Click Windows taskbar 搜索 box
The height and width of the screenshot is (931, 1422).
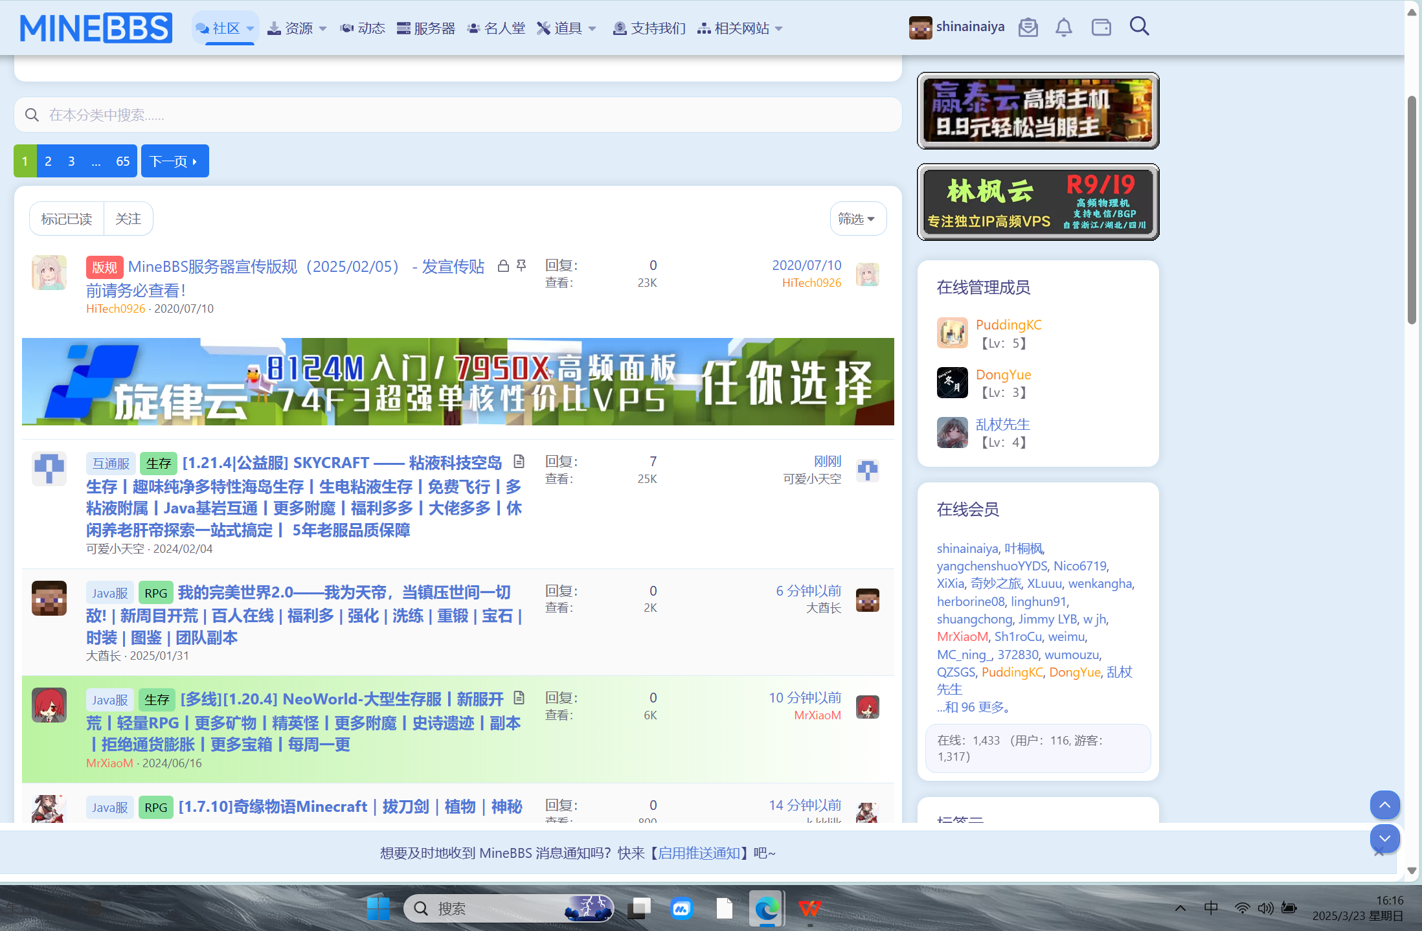[508, 908]
